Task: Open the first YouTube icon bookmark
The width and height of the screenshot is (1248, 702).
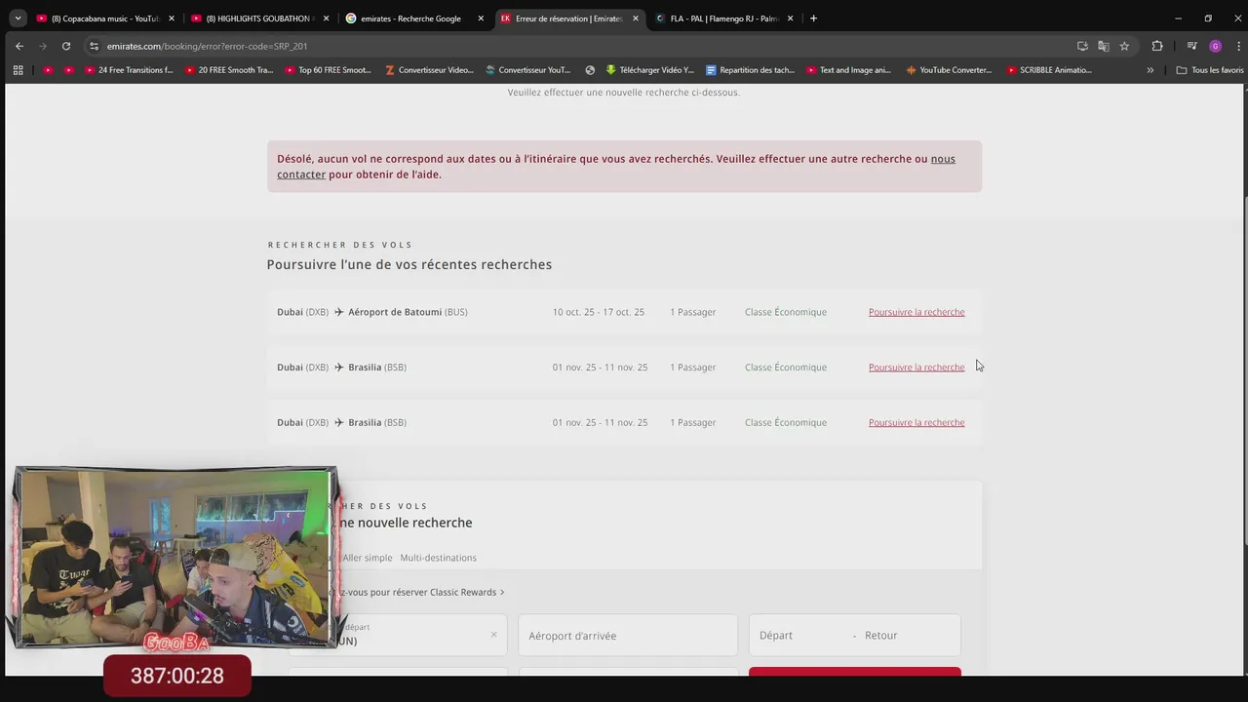Action: click(48, 70)
